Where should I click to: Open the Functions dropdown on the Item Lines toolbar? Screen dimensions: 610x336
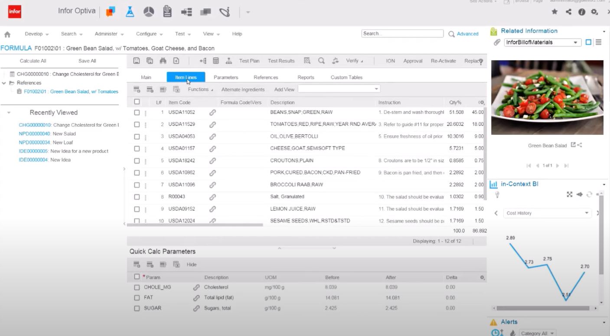point(200,89)
